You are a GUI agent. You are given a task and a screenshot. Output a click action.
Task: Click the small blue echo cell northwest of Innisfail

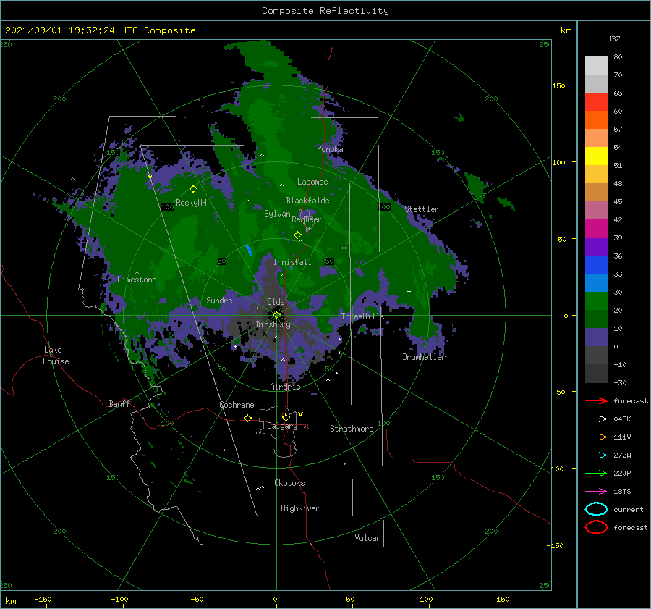coord(249,251)
